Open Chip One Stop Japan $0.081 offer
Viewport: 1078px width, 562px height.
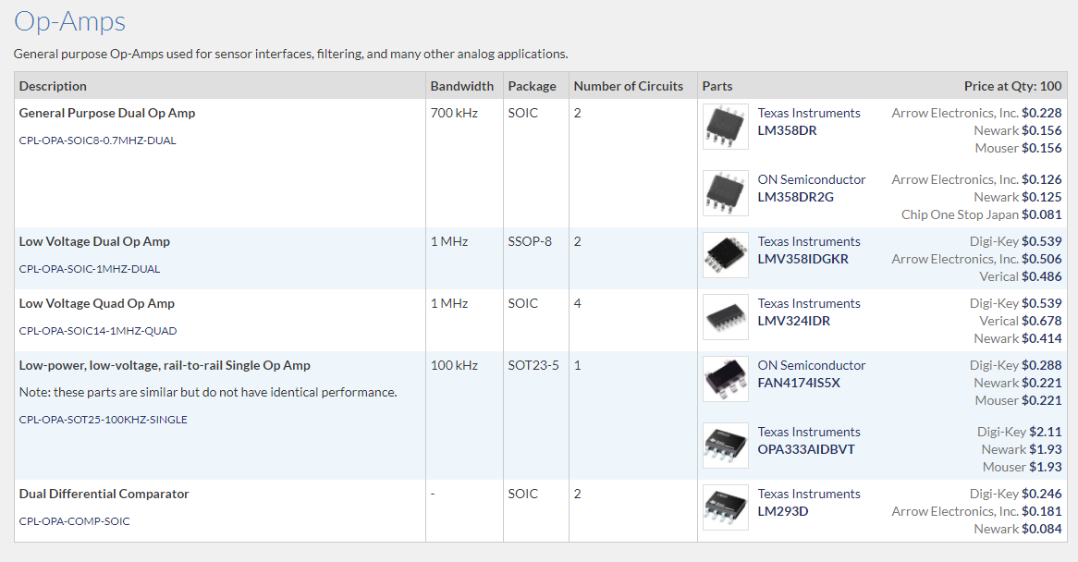coord(981,214)
